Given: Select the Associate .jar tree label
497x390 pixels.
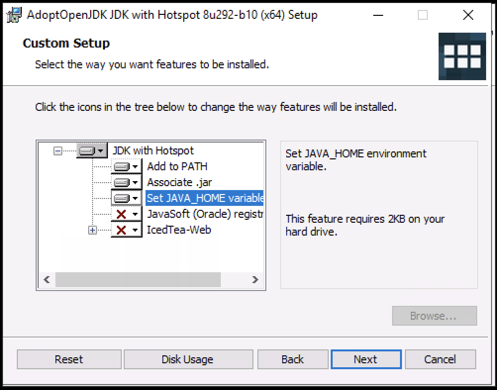Looking at the screenshot, I should 179,183.
